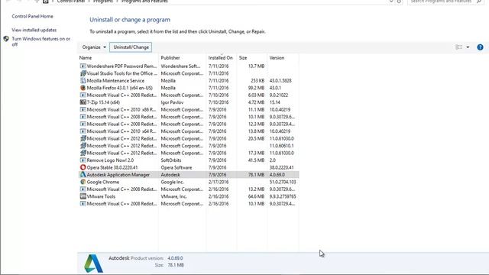This screenshot has width=489, height=275.
Task: Click the 2/17/2016 installed date cell
Action: [219, 182]
